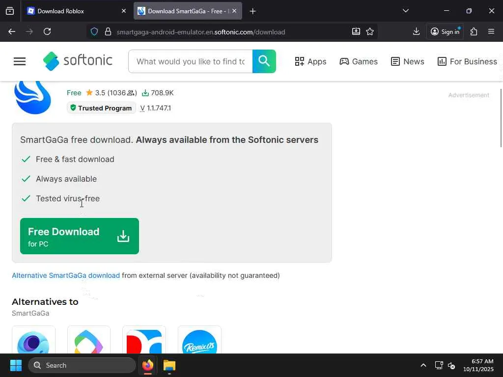This screenshot has width=503, height=377.
Task: Open the tracking protection shield icon
Action: tap(94, 32)
